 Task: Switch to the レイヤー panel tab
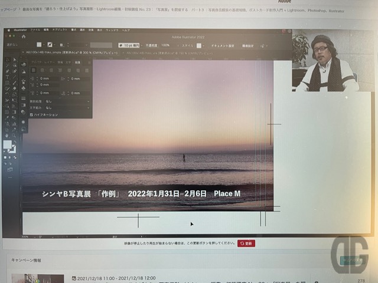(50, 62)
